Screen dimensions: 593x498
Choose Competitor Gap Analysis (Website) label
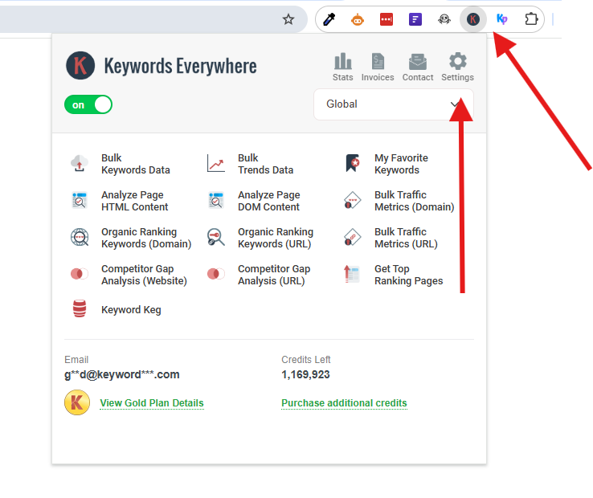point(144,275)
